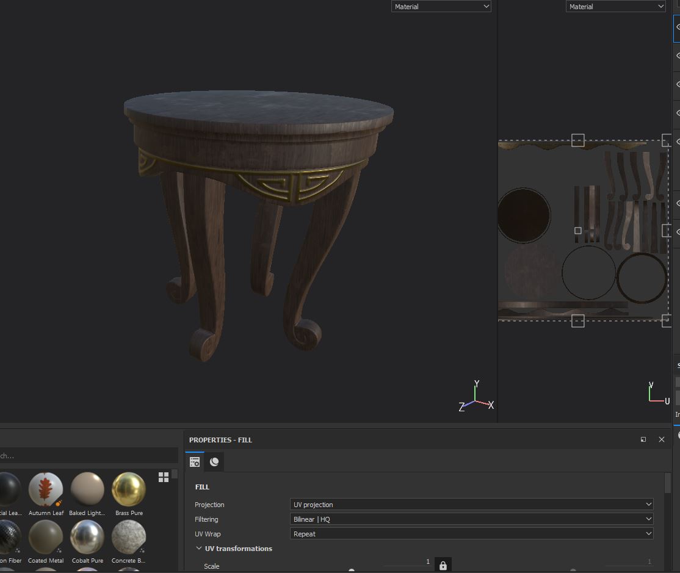This screenshot has height=573, width=680.
Task: Open the Projection dropdown showing UV projection
Action: click(471, 505)
